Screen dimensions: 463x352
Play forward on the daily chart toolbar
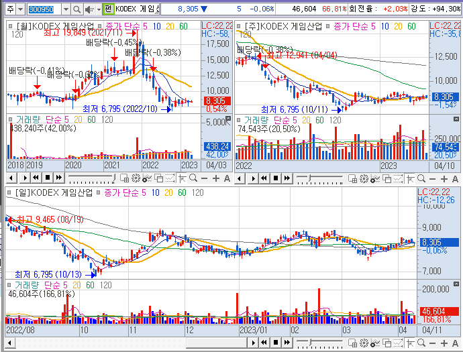point(253,343)
